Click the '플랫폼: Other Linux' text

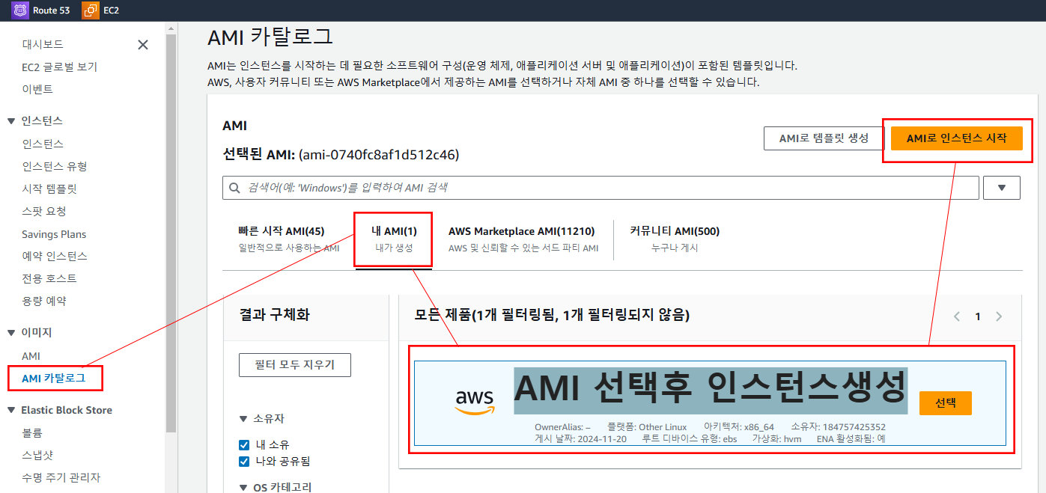point(646,427)
